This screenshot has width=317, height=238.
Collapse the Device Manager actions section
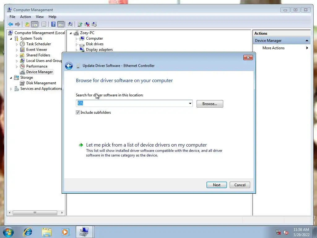tap(307, 41)
